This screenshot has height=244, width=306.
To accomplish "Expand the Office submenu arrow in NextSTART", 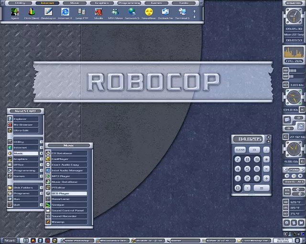I will (42, 164).
